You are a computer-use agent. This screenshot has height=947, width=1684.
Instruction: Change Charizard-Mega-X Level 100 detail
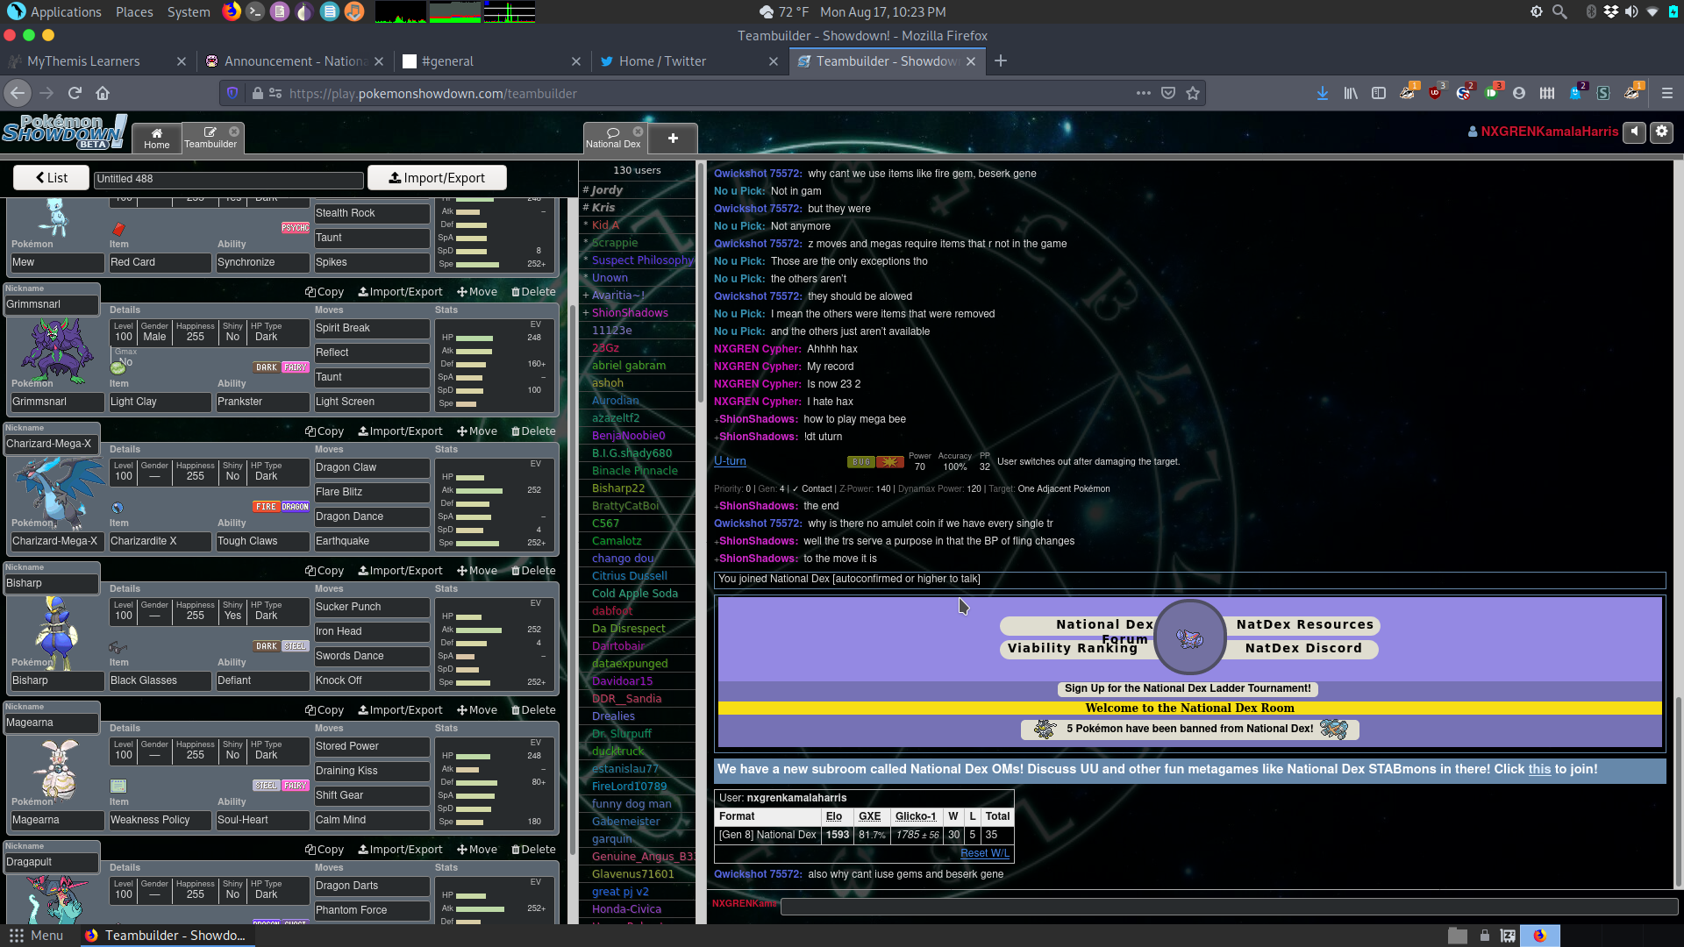click(x=124, y=471)
